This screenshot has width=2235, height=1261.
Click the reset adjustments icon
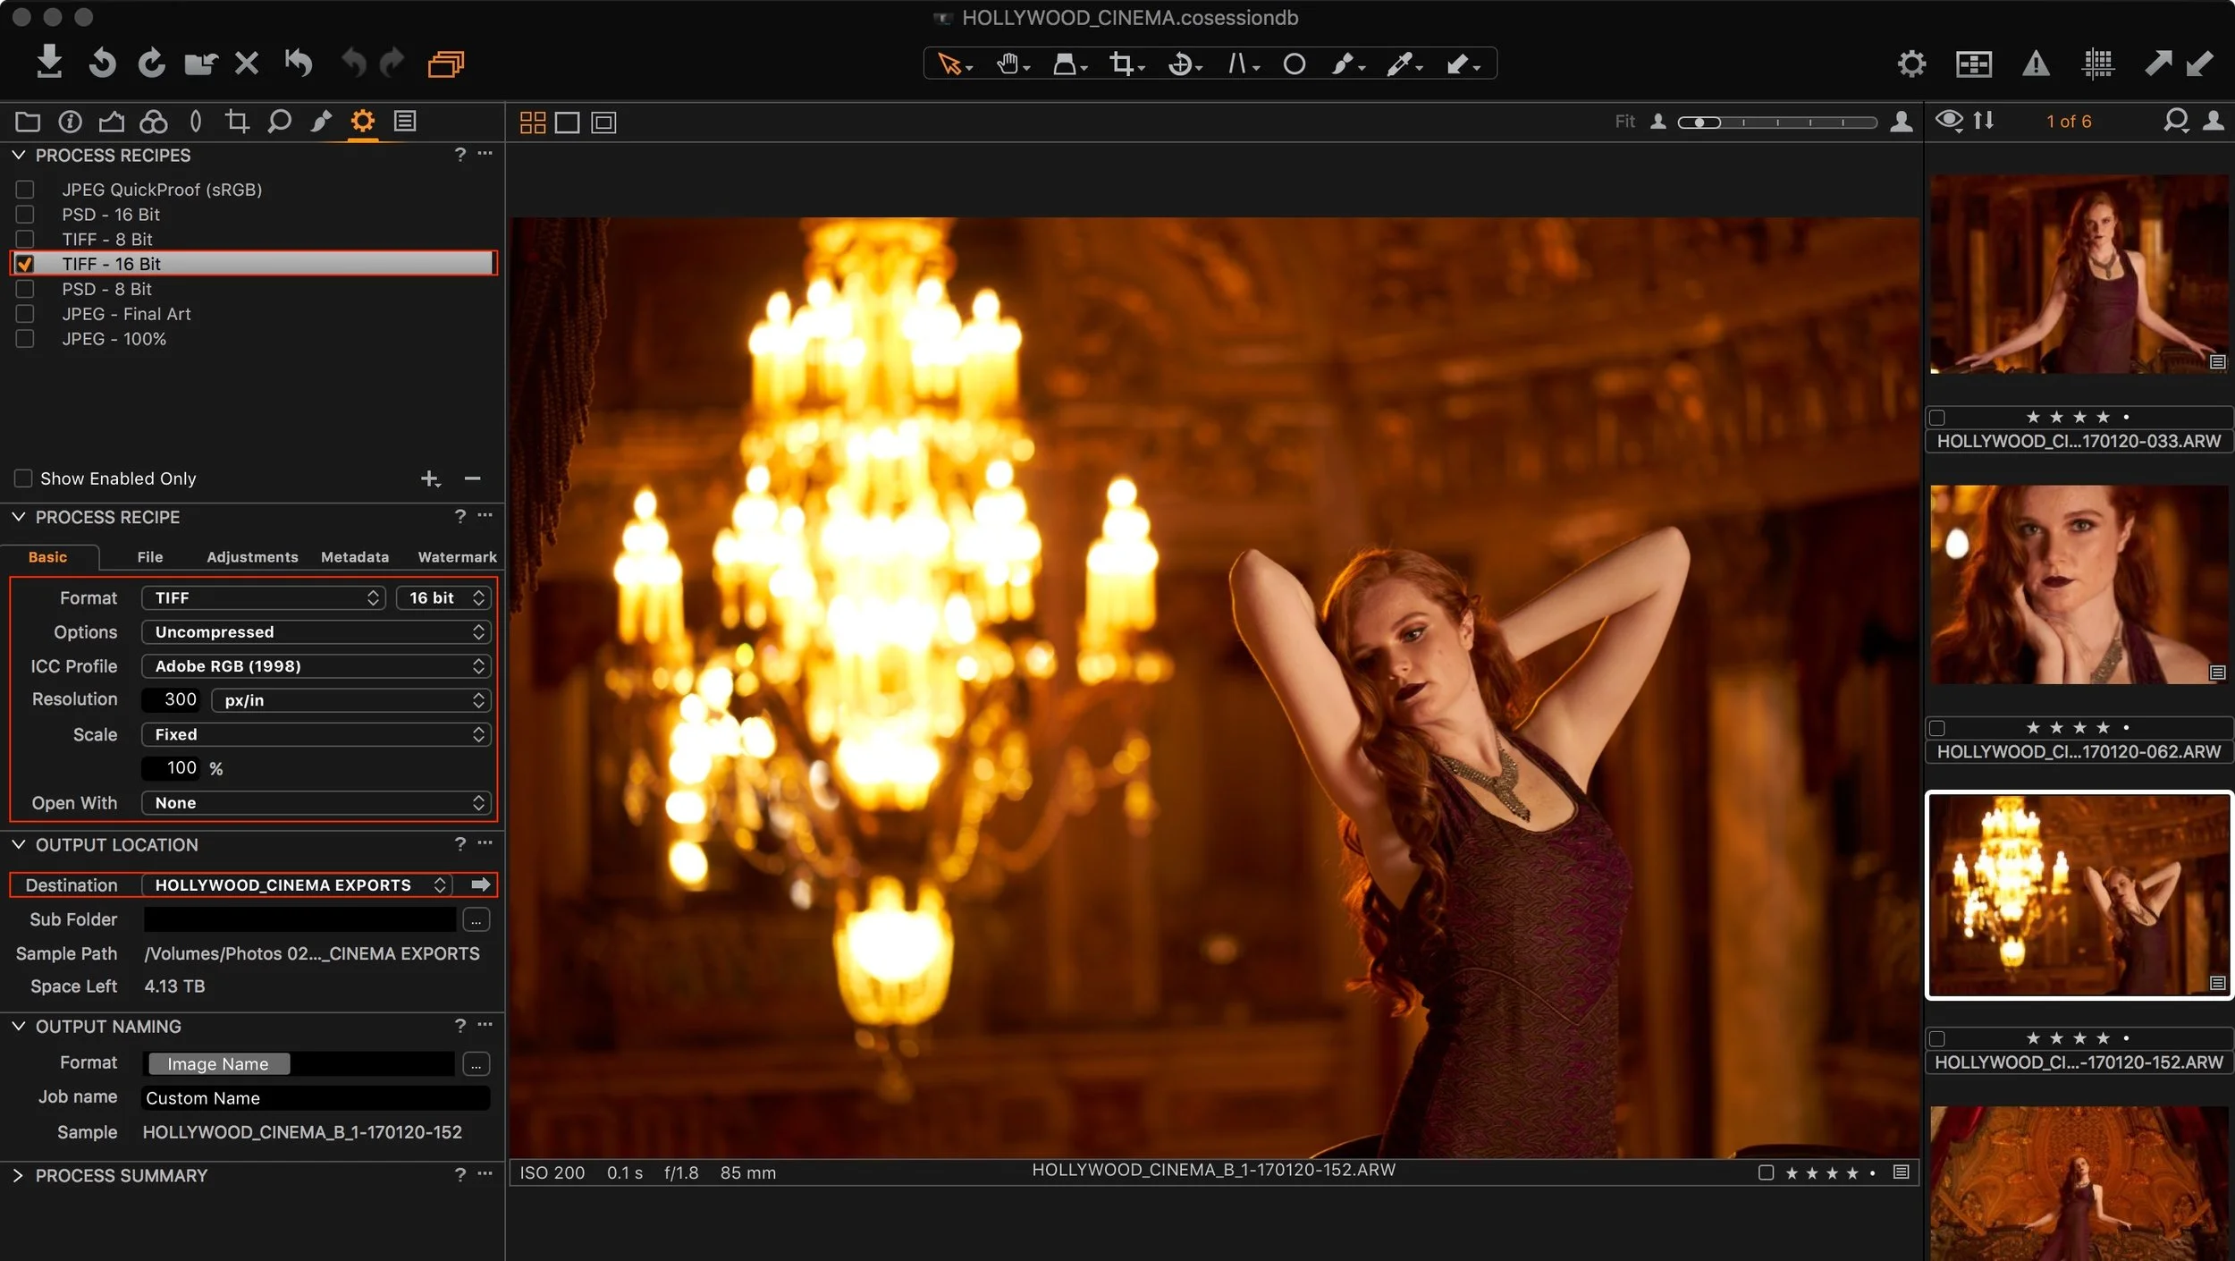299,63
